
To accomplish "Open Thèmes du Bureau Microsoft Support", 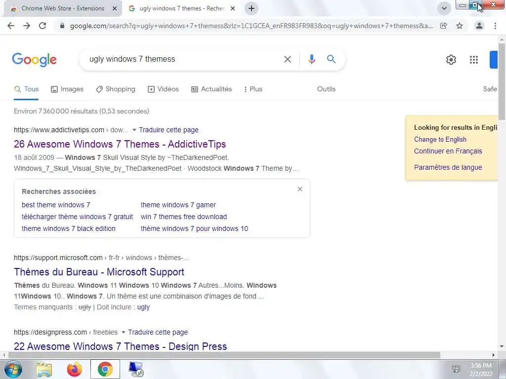I will point(99,272).
